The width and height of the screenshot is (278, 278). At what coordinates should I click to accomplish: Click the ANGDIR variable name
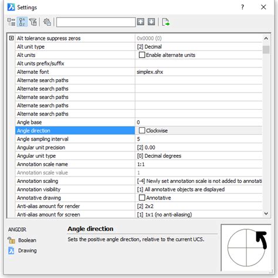point(17,229)
